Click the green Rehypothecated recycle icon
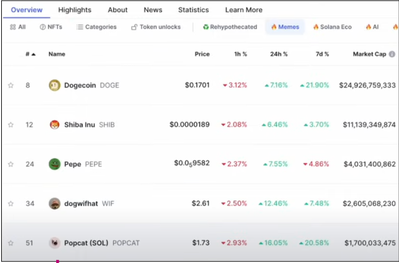 pos(206,27)
